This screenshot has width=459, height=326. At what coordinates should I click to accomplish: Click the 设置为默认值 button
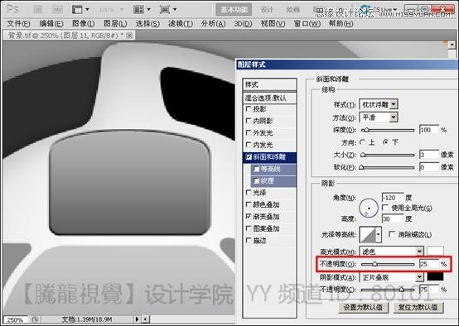(363, 308)
